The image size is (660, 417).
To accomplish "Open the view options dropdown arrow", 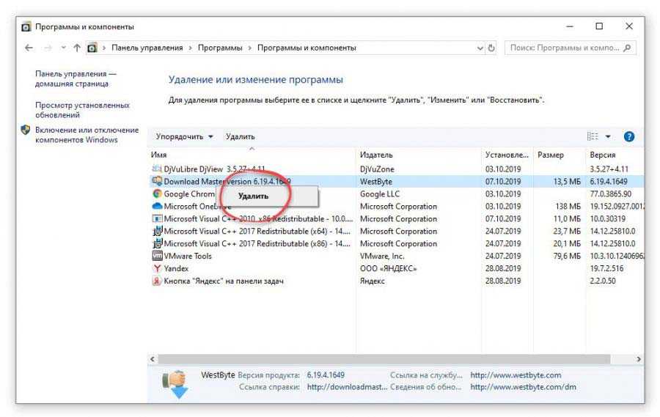I will (607, 136).
